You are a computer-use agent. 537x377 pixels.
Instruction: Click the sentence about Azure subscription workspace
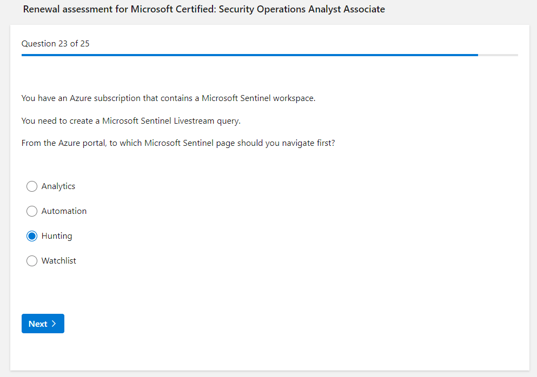pos(168,98)
